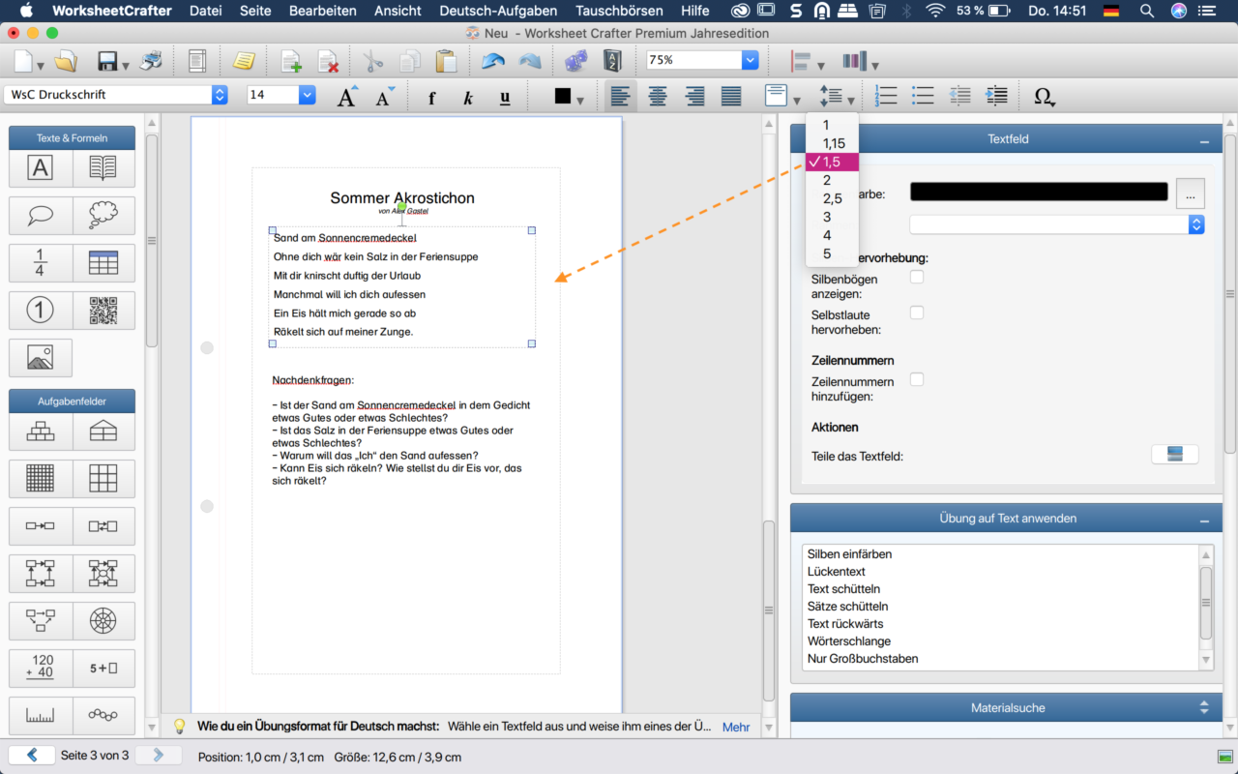Check Selbstlaute hervorheben option
1238x774 pixels.
click(x=917, y=313)
